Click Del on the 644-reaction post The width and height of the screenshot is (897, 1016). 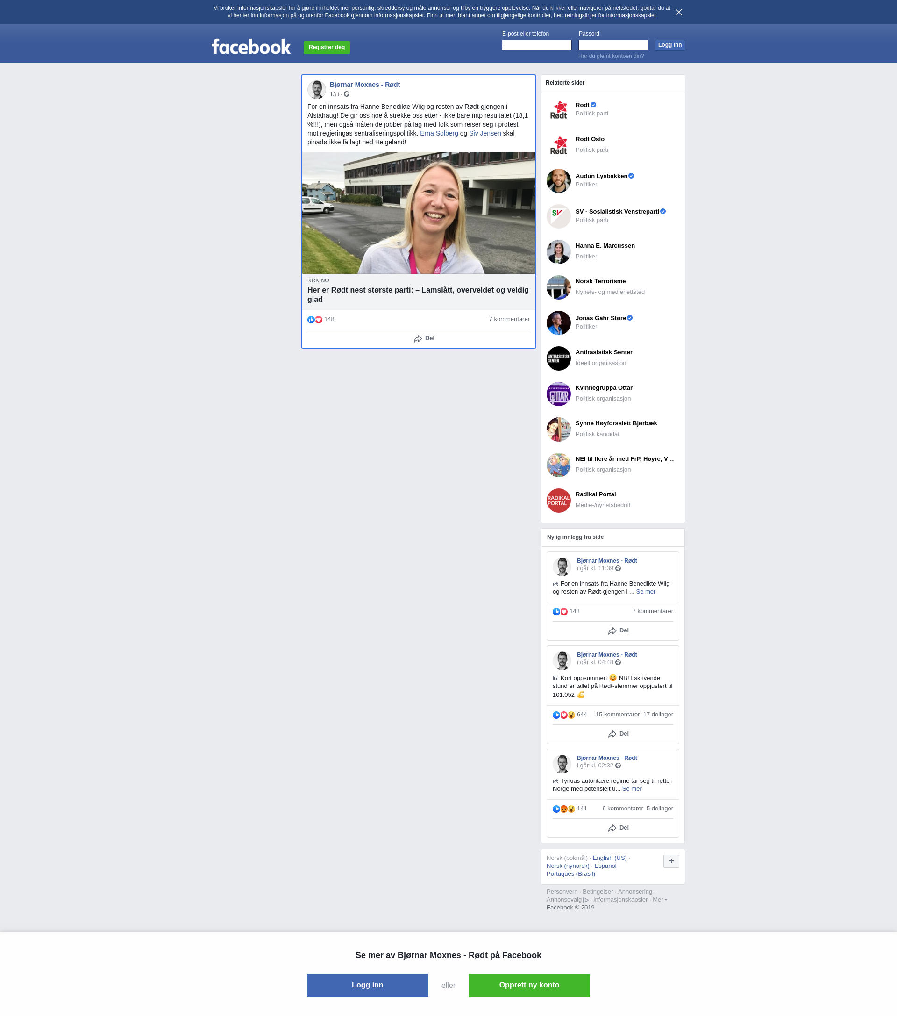(x=618, y=734)
